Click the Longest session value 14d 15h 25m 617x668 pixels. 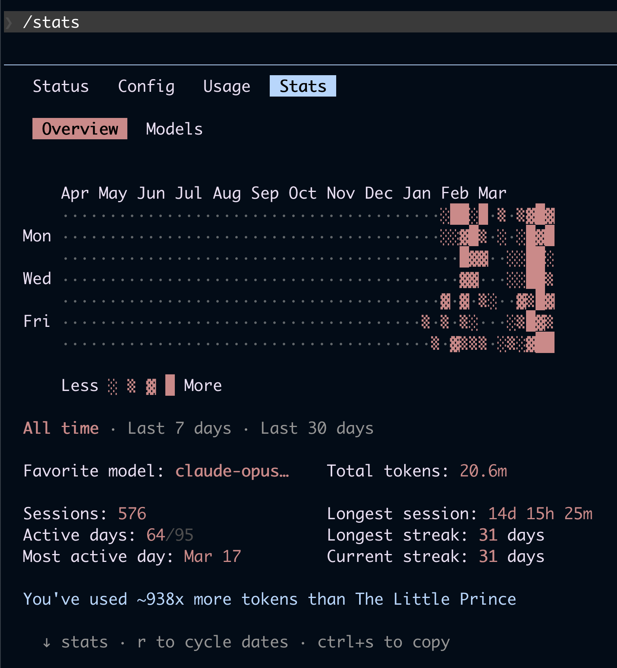tap(540, 514)
